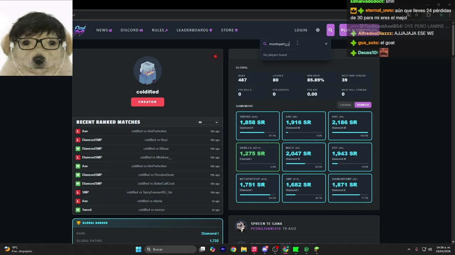Open Apple Music from taskbar
This screenshot has height=255, width=455.
tap(254, 249)
